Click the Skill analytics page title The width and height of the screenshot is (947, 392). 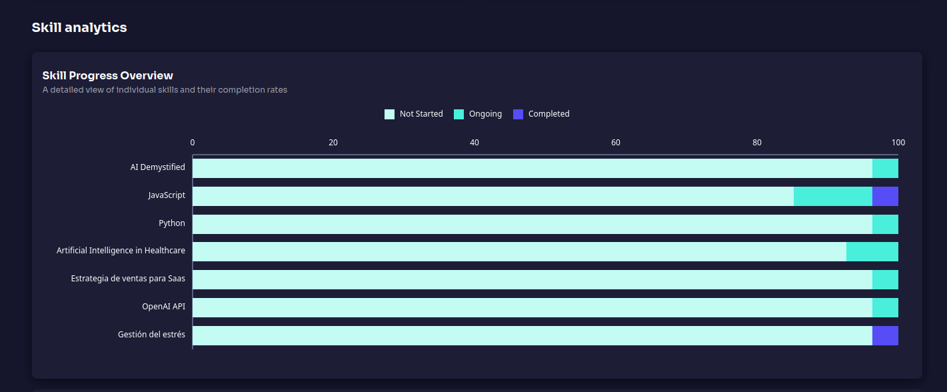pos(79,27)
